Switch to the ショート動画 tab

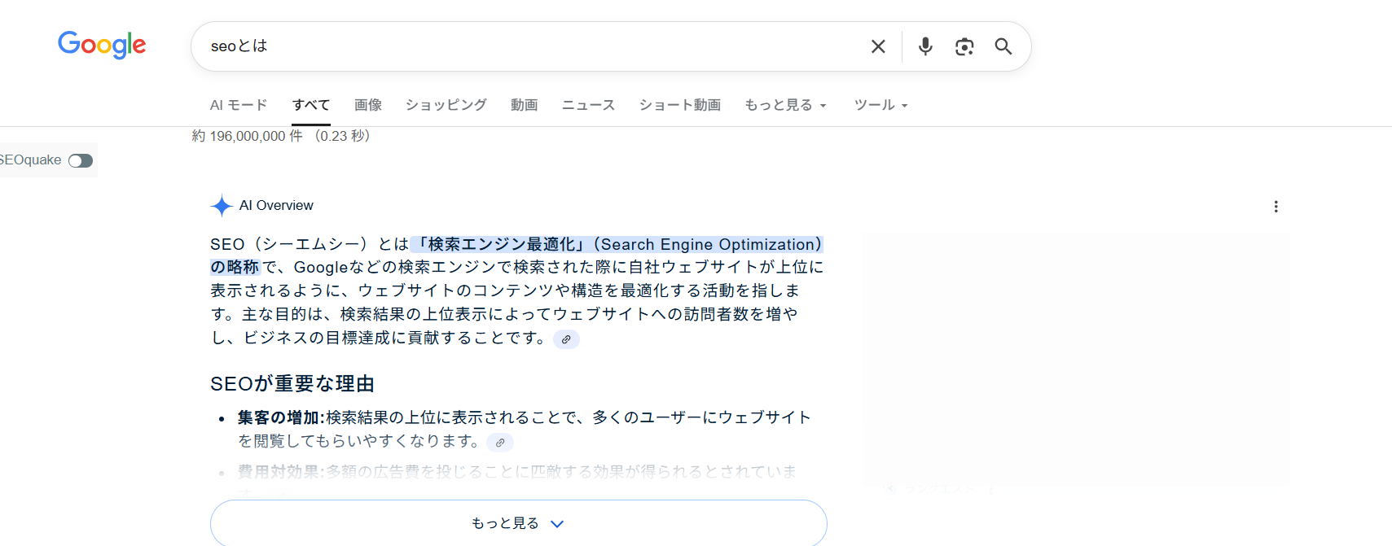[x=679, y=105]
